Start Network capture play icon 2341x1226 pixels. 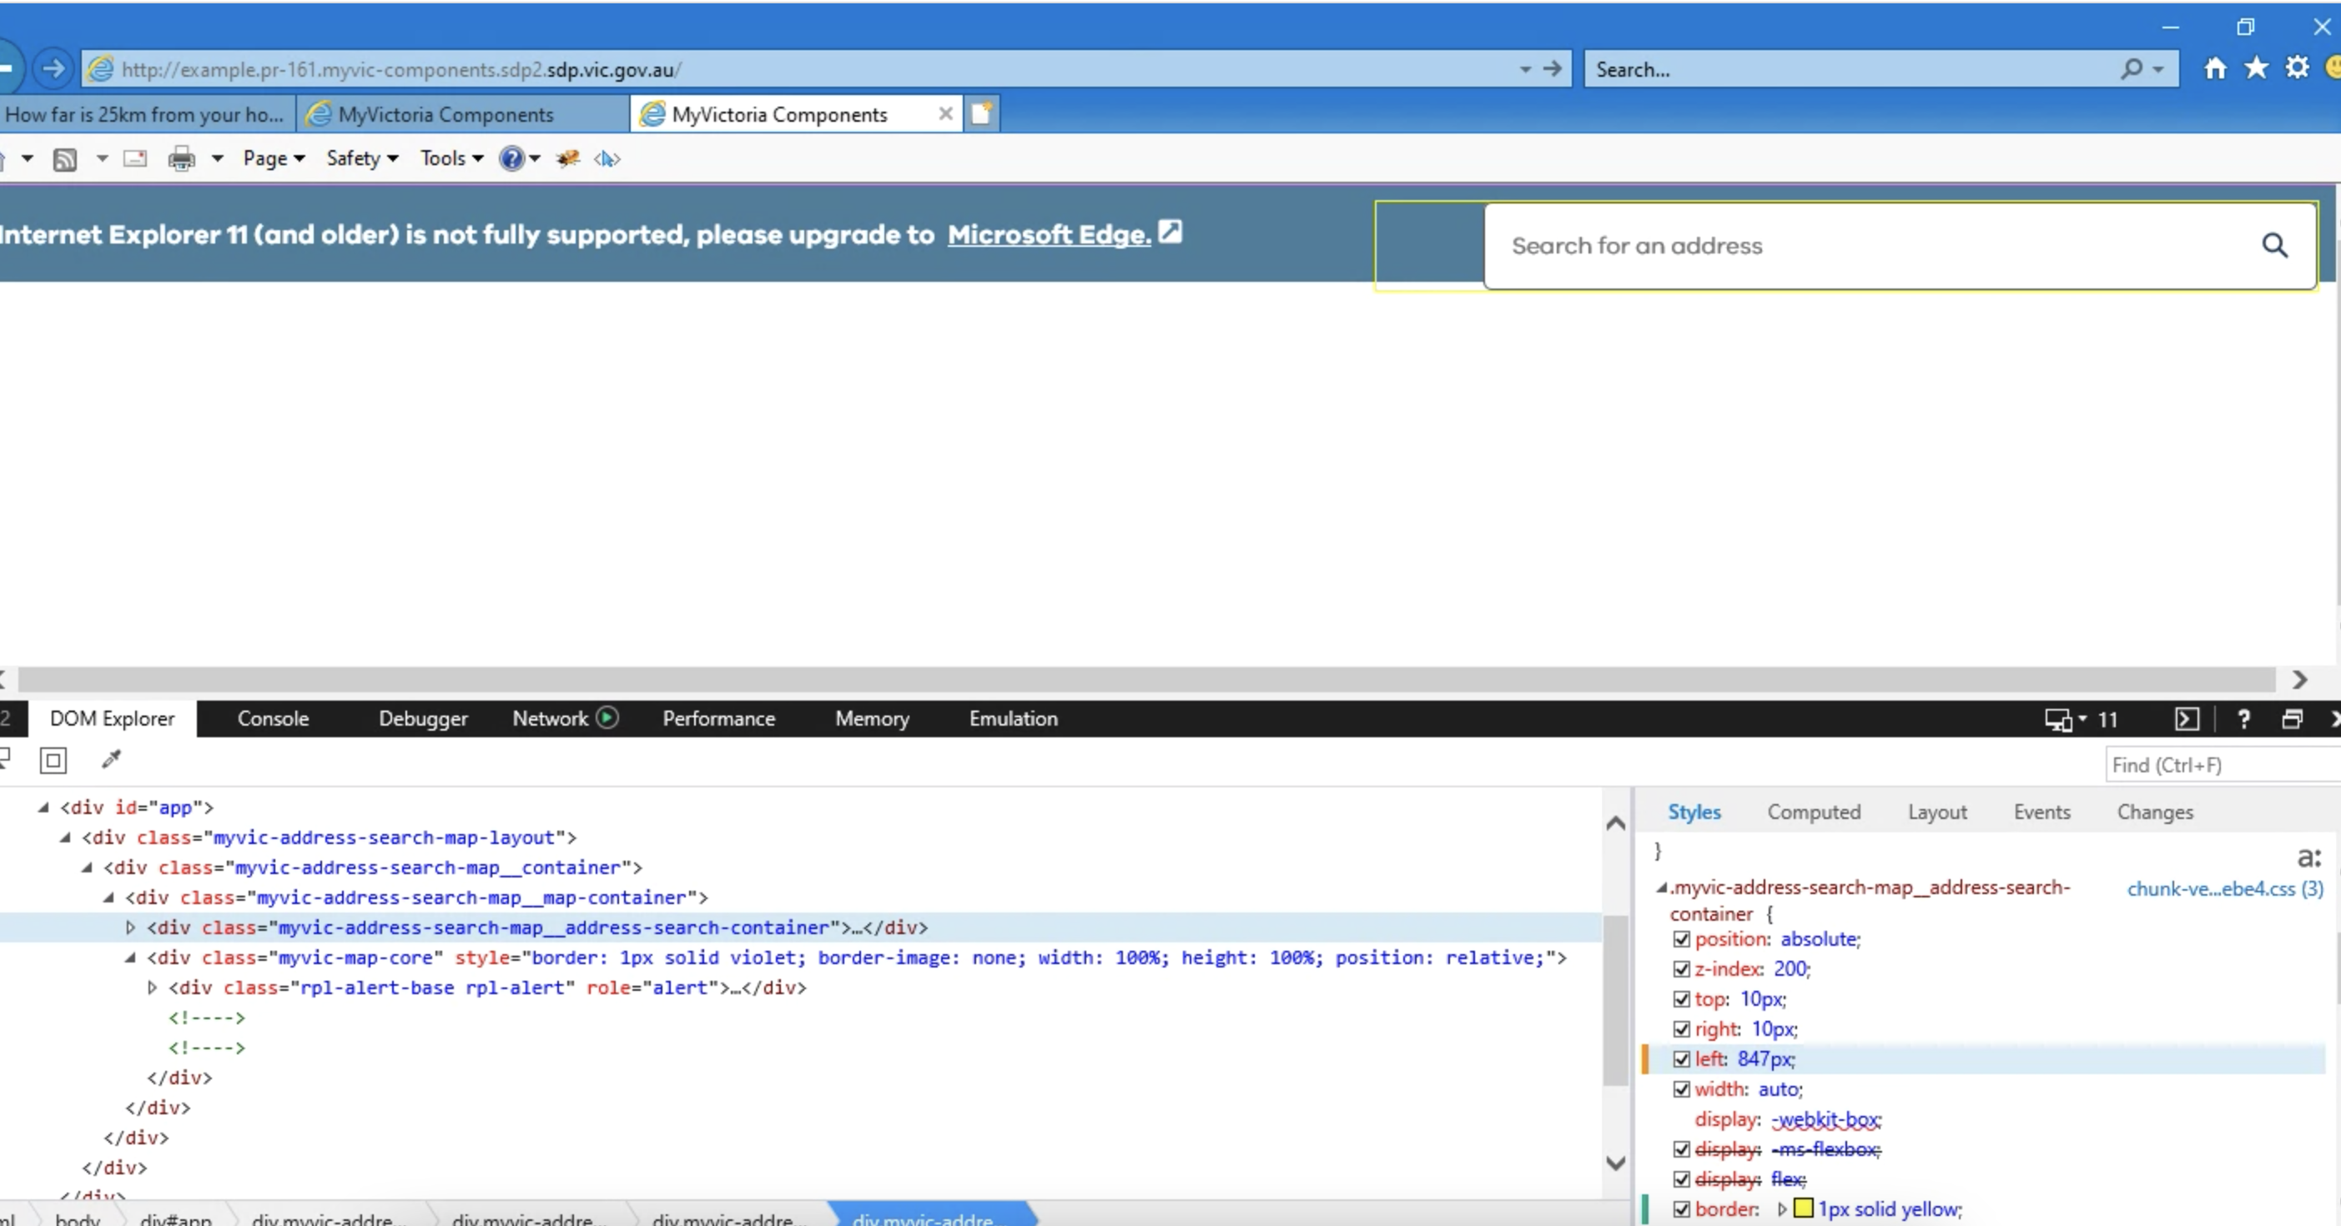608,718
